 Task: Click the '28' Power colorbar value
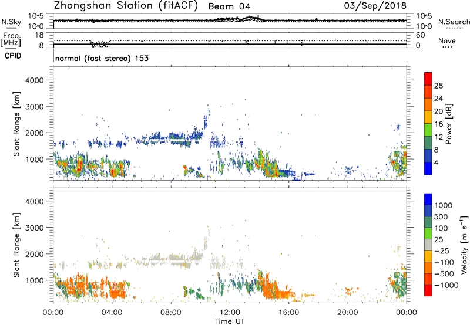(438, 86)
